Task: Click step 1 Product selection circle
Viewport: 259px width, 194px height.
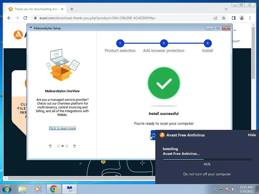Action: [x=120, y=43]
